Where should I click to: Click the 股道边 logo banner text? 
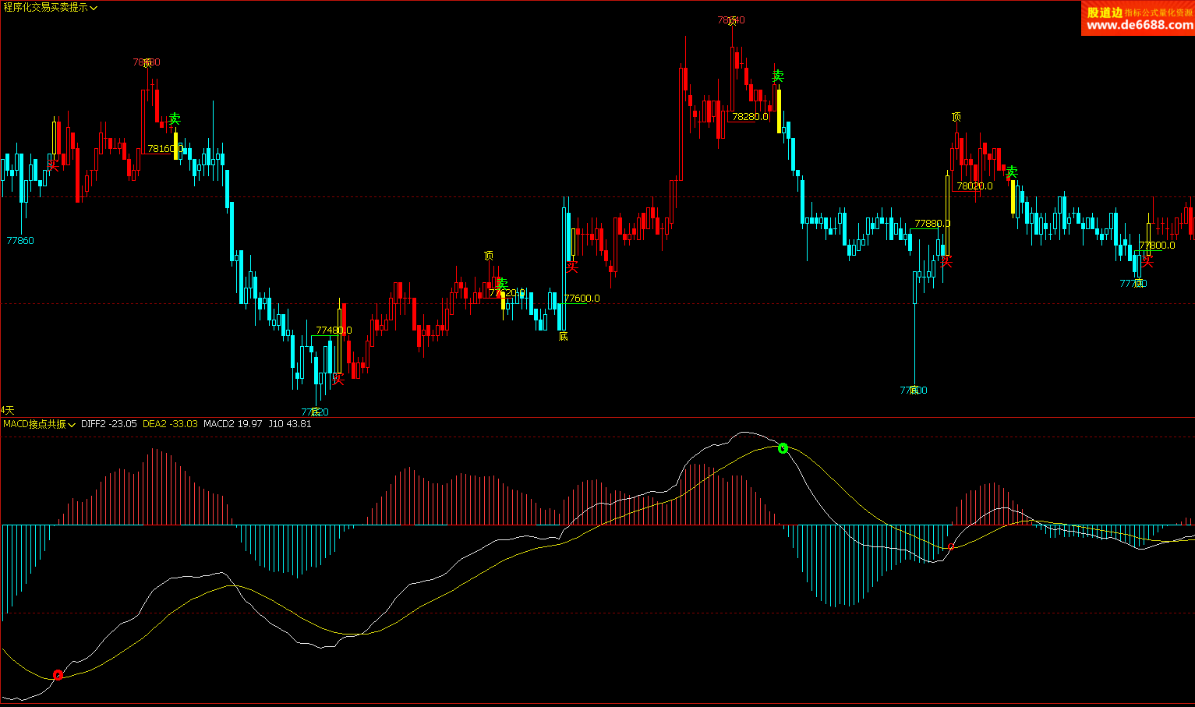(x=1104, y=12)
